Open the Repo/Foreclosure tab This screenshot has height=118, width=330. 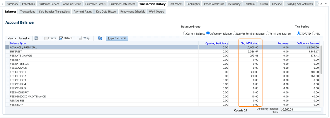pos(214,4)
